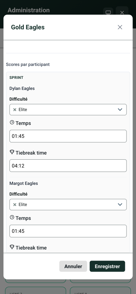Viewport: 136px width, 294px height.
Task: Click the clock icon beside Margot's Temps
Action: (12, 217)
